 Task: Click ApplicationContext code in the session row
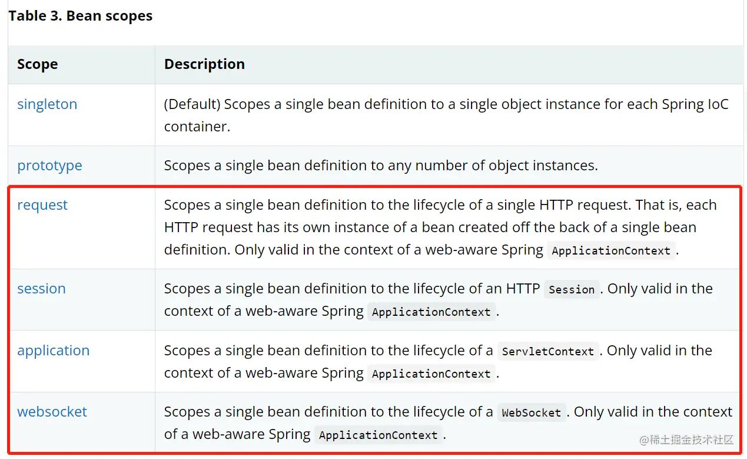[431, 312]
